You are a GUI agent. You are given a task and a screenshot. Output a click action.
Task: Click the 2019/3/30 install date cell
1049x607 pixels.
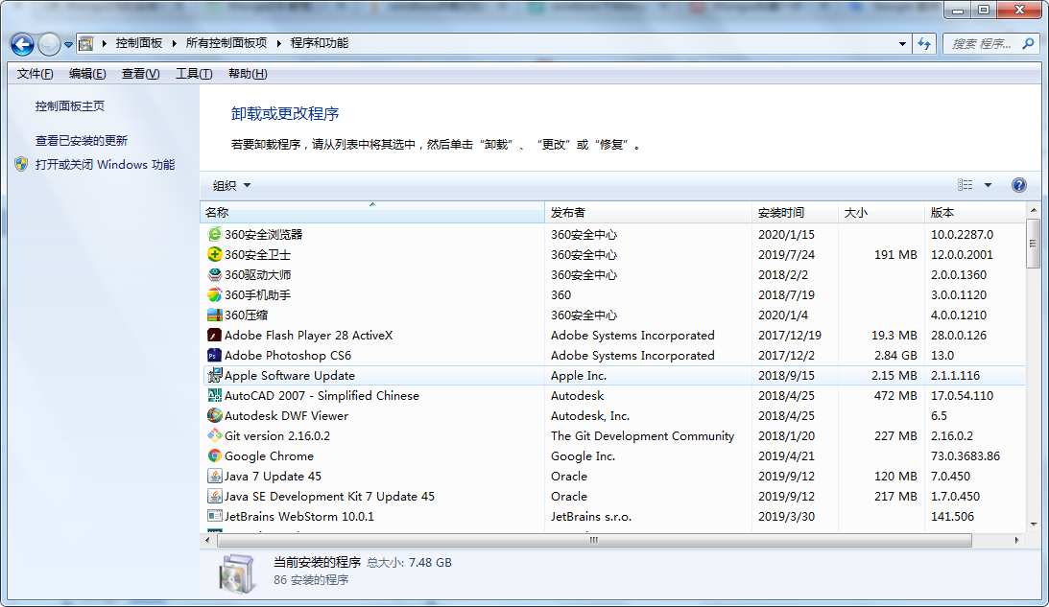pos(786,516)
